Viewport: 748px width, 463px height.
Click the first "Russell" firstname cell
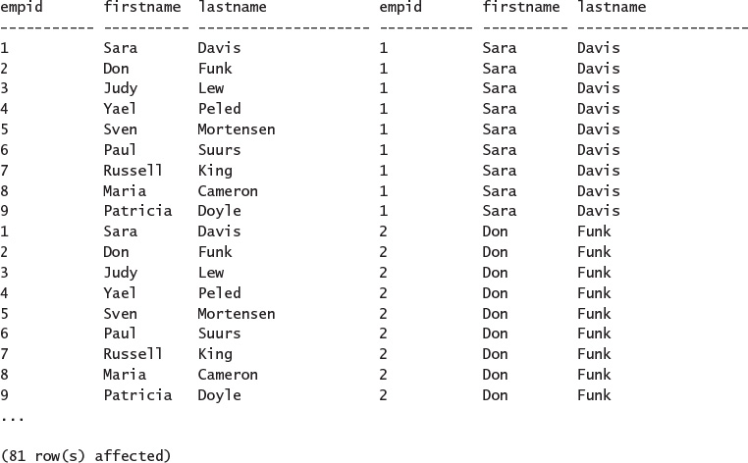(134, 171)
